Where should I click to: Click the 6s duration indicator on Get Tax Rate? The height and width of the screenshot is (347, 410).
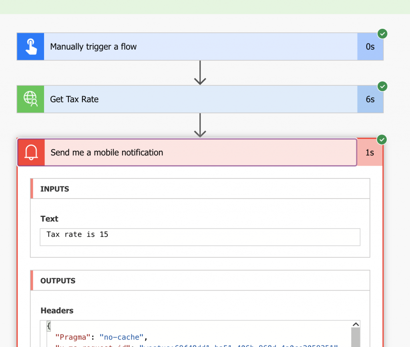click(x=370, y=99)
